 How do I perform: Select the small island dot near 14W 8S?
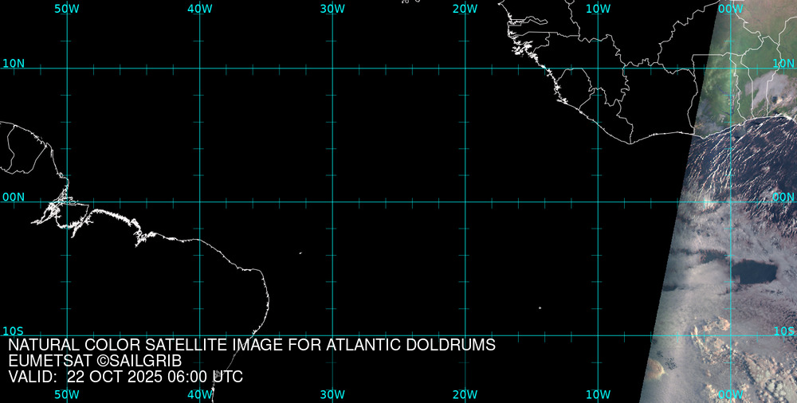click(540, 307)
